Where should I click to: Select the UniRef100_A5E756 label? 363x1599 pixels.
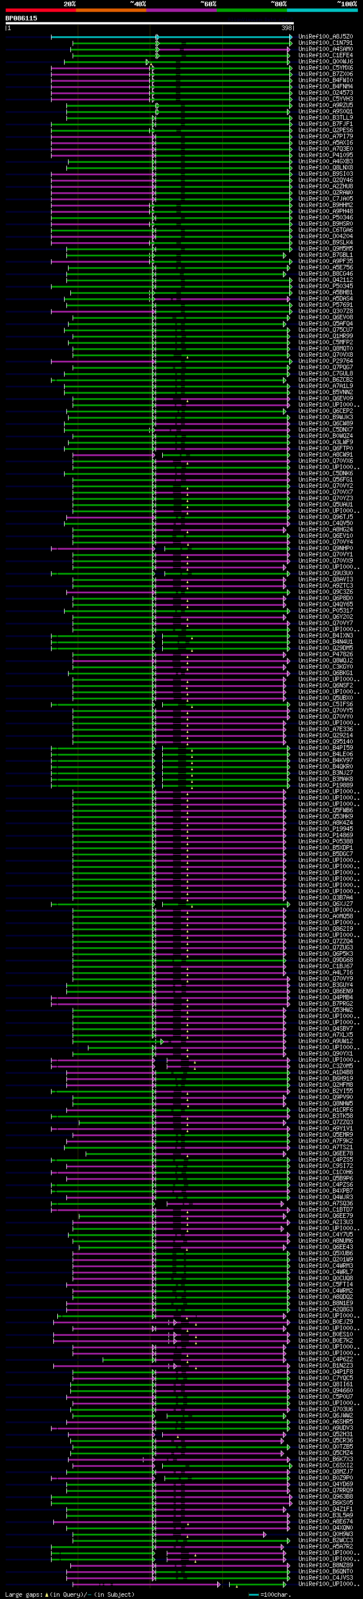tap(326, 267)
